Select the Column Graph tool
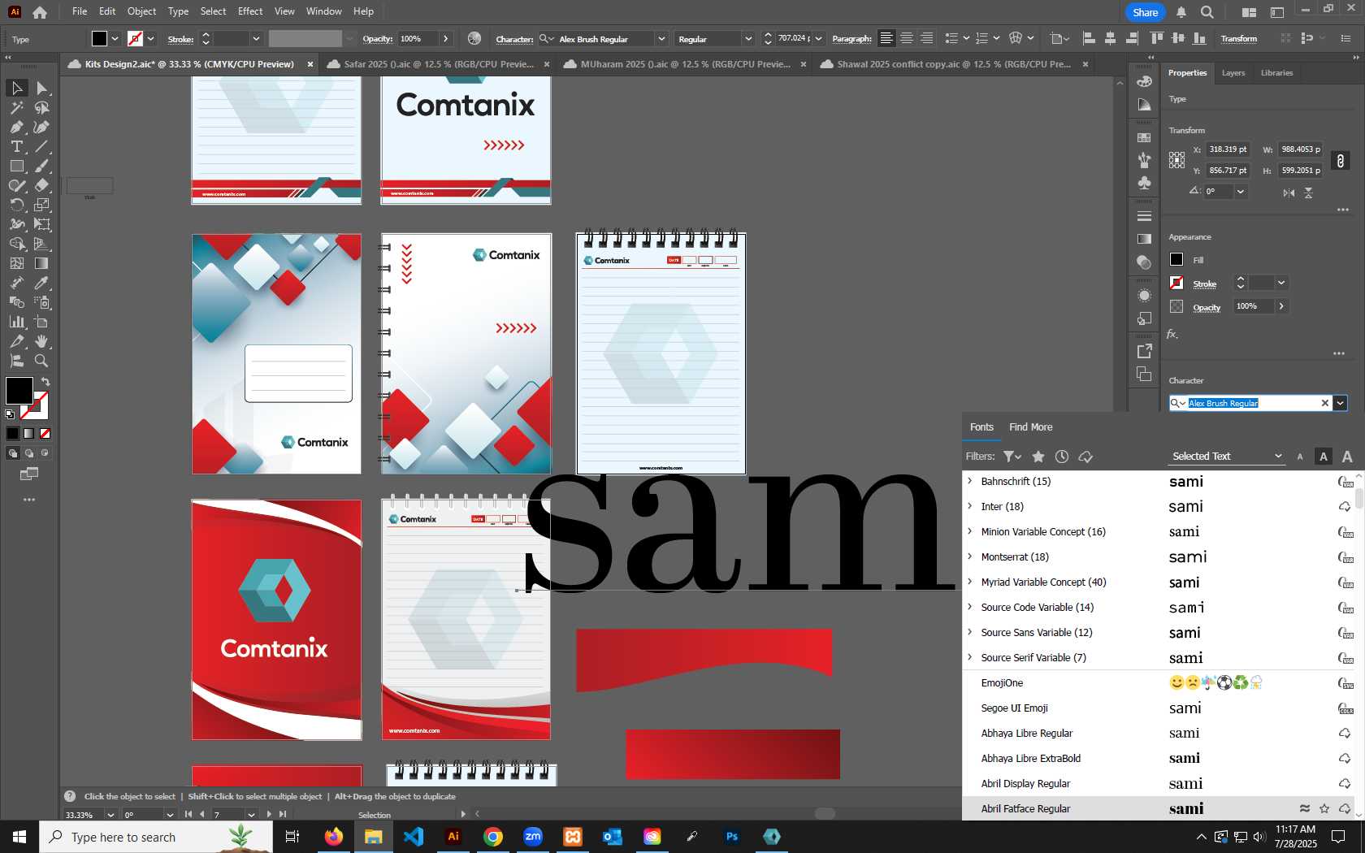Screen dimensions: 1365x853 (17, 322)
